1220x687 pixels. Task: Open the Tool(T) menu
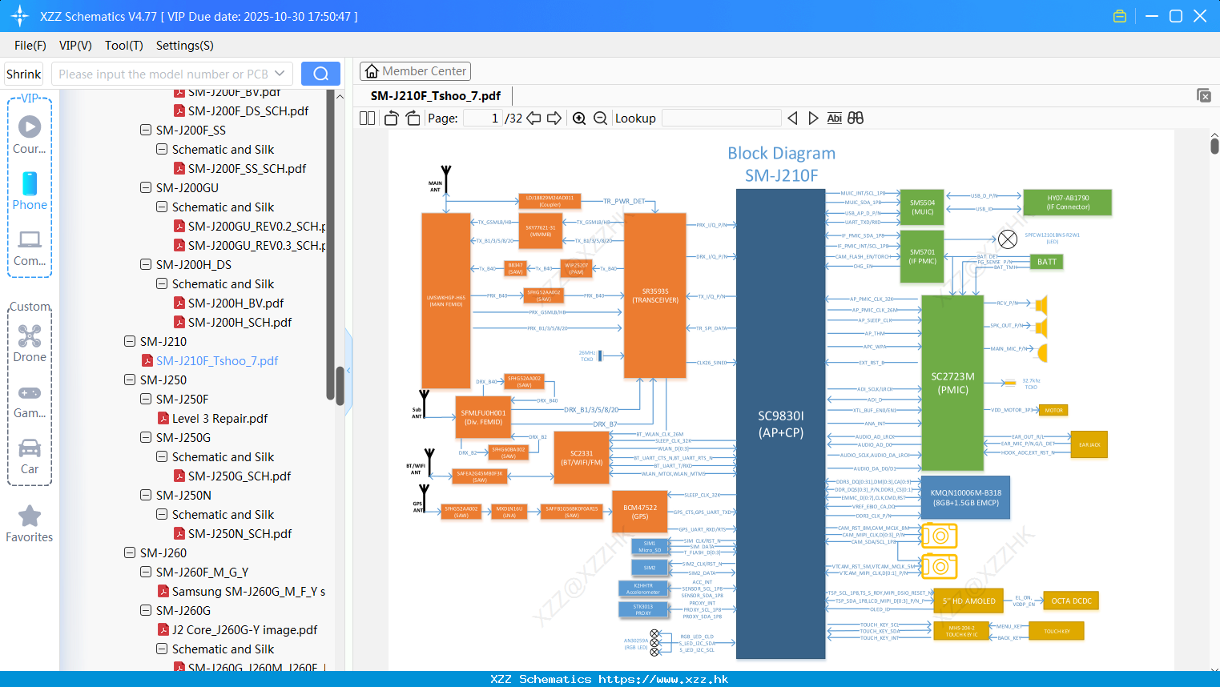tap(124, 46)
